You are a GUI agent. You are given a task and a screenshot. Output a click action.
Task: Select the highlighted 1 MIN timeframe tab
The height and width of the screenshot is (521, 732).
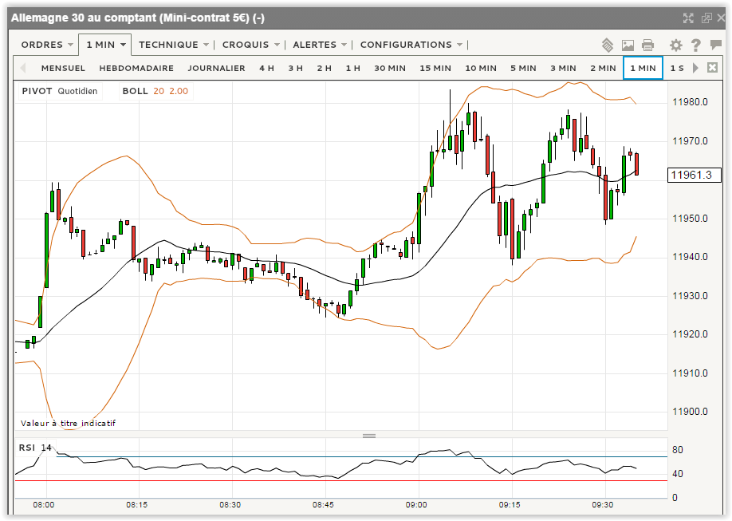click(x=643, y=69)
